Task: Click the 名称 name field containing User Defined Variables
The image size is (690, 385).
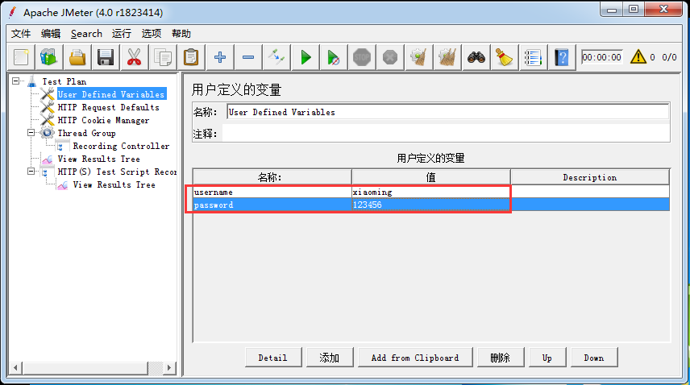Action: [447, 112]
